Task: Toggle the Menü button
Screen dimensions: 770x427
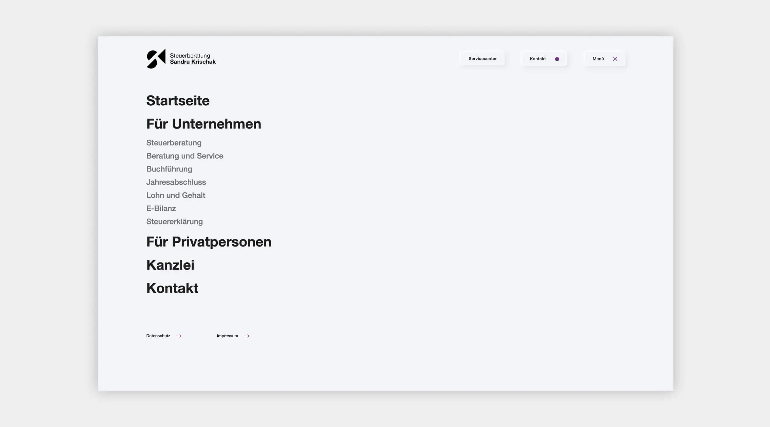Action: pyautogui.click(x=598, y=59)
